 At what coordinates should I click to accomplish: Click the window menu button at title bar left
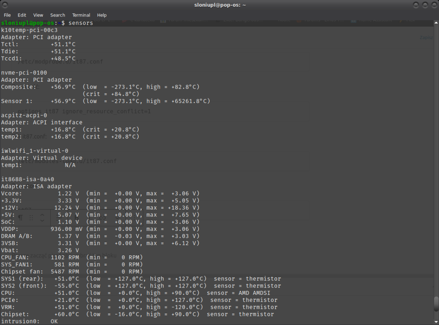click(5, 5)
